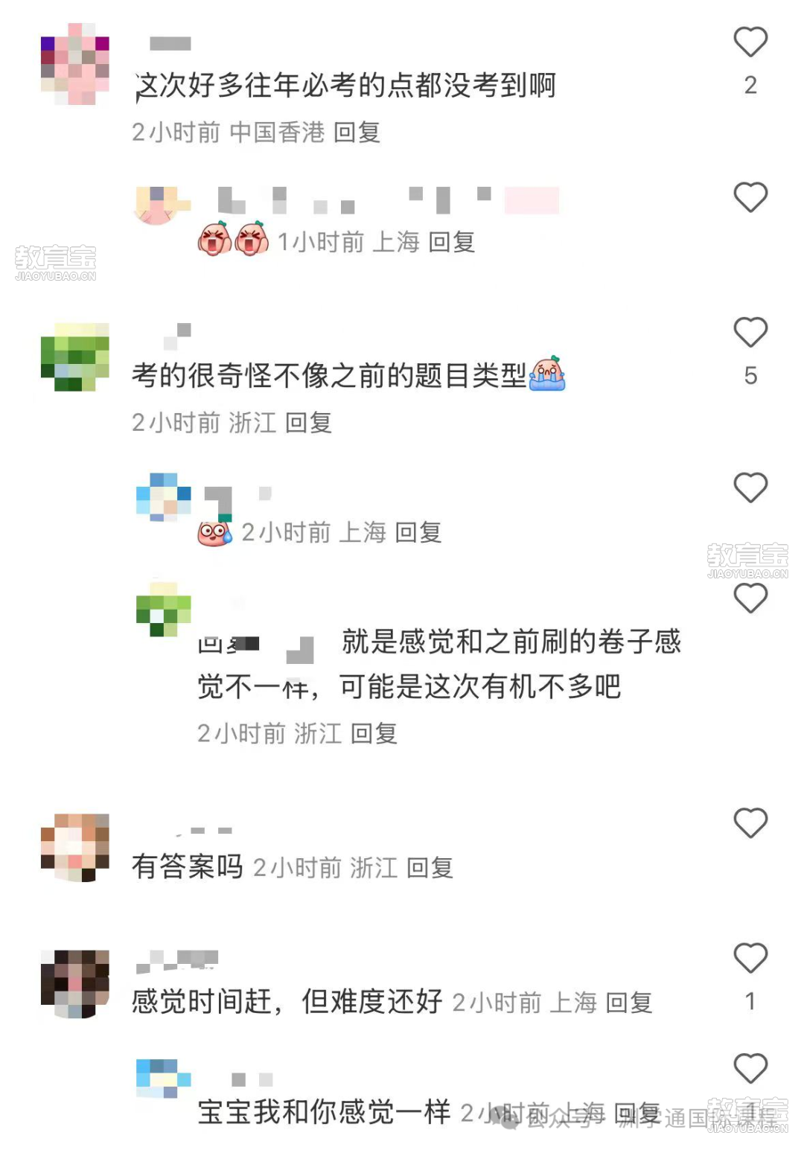Reply to the sweating emoji comment

point(418,532)
